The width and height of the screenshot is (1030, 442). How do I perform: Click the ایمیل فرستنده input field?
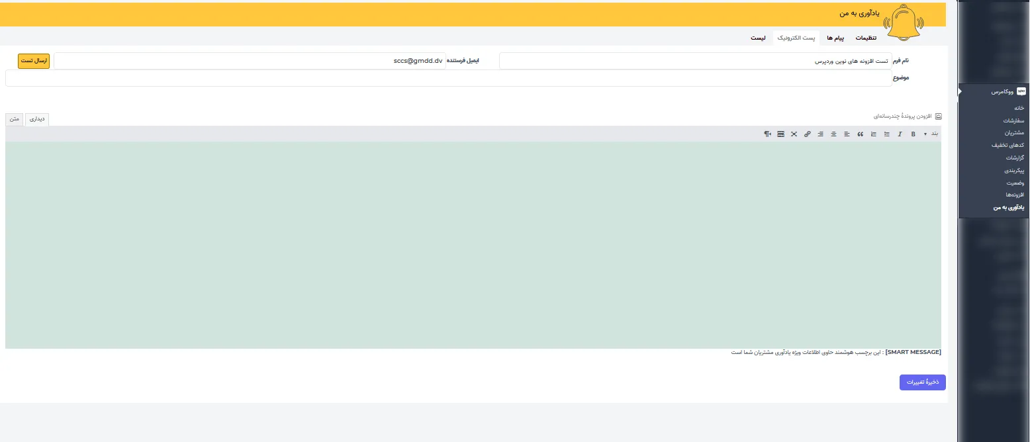[250, 61]
